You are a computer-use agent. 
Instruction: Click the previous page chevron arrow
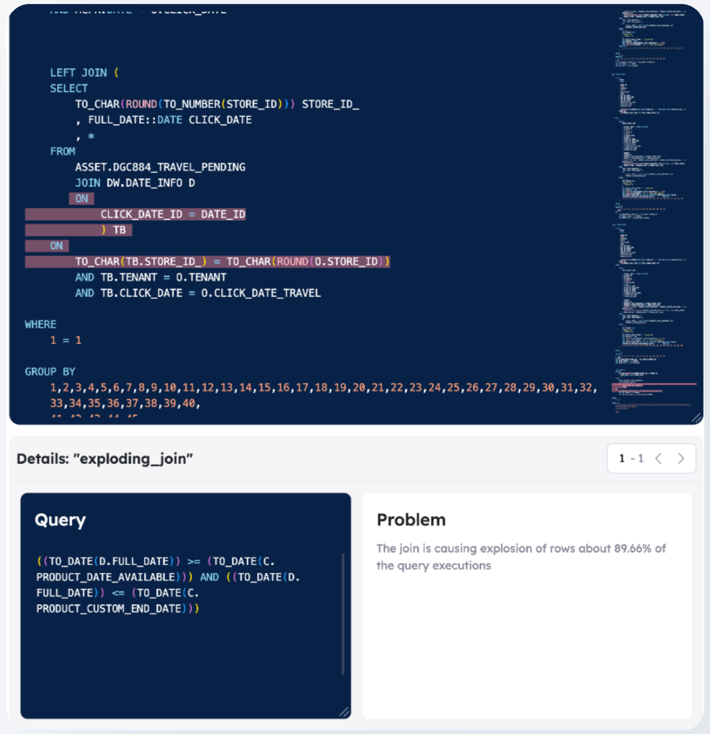click(659, 458)
